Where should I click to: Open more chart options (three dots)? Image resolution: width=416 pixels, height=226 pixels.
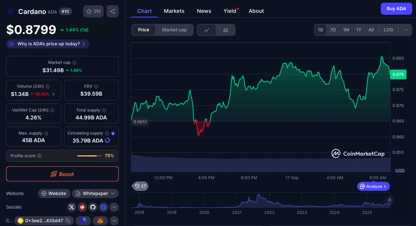(406, 30)
